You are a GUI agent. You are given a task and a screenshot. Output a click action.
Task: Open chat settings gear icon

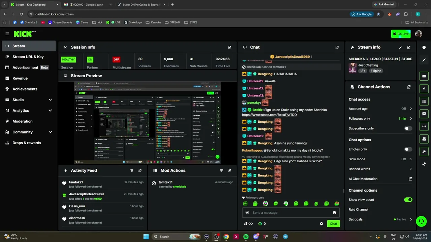tap(321, 224)
